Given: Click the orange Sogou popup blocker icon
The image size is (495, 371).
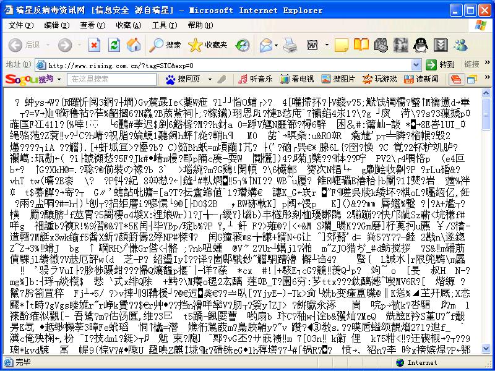Looking at the screenshot, I should point(456,79).
